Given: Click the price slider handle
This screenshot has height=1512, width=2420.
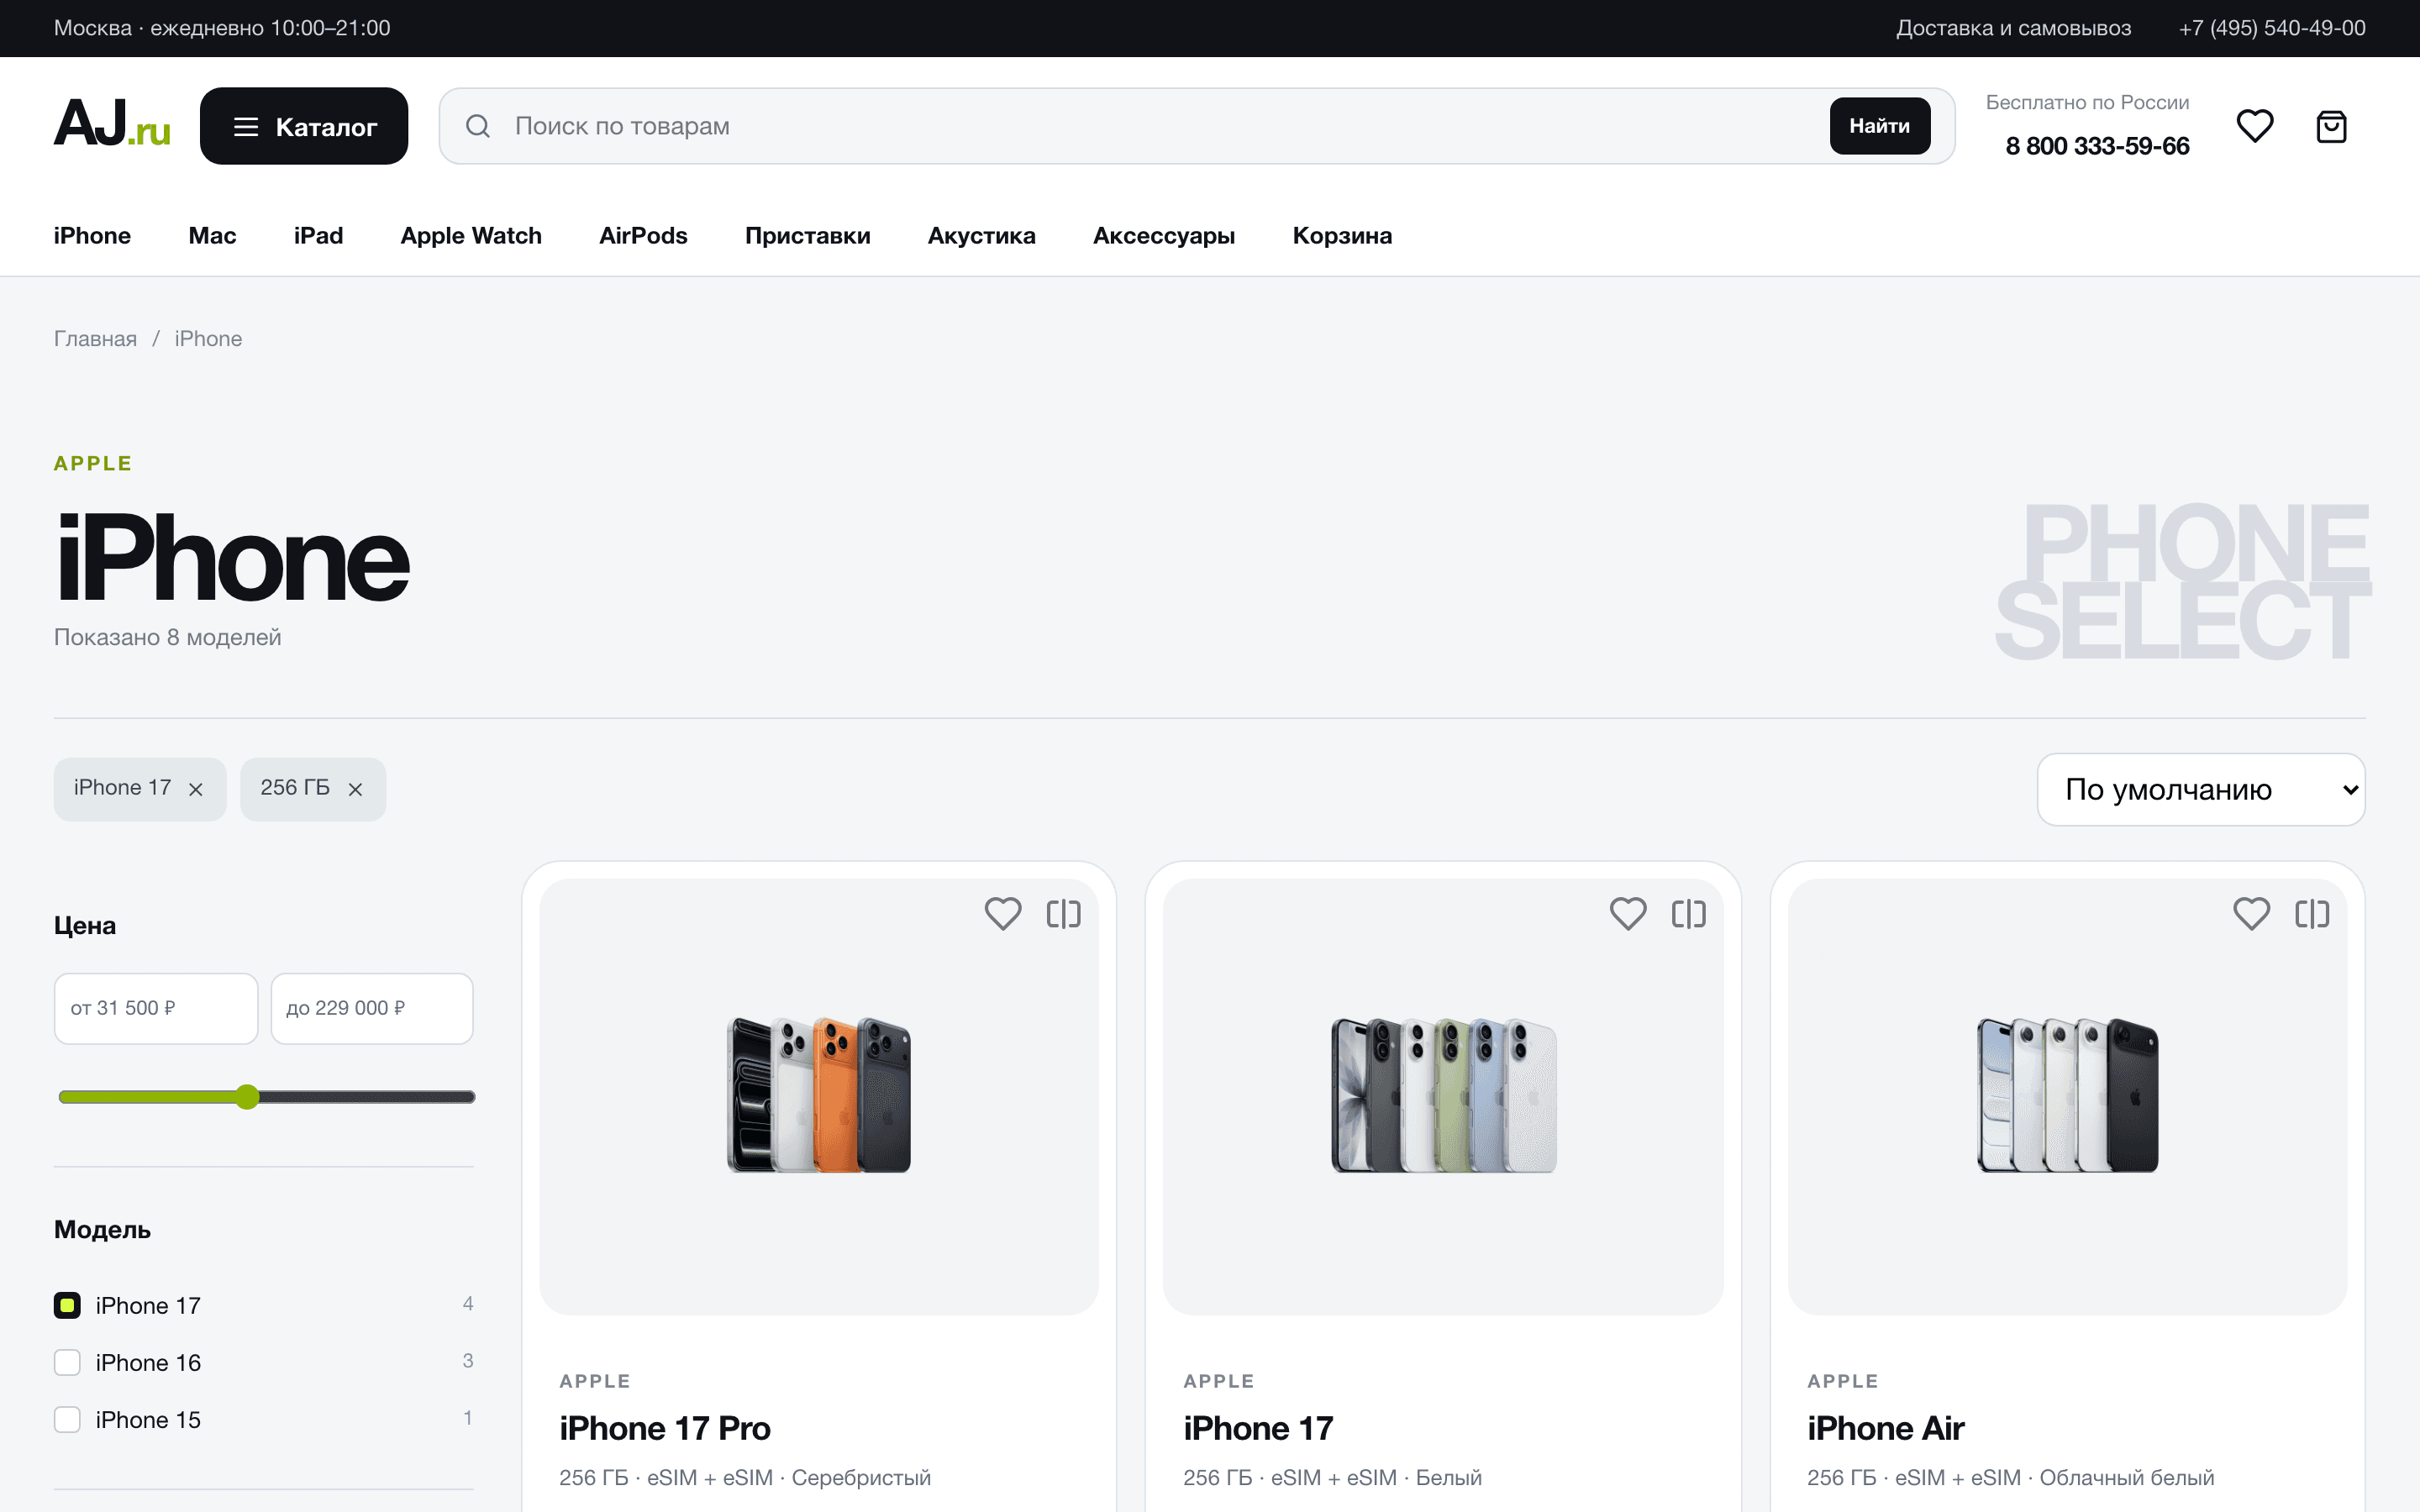Looking at the screenshot, I should point(247,1097).
